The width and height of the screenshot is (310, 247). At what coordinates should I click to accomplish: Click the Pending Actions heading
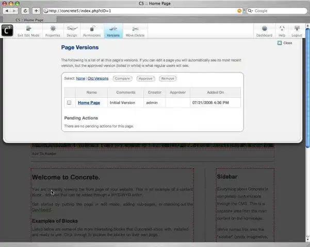(x=81, y=118)
